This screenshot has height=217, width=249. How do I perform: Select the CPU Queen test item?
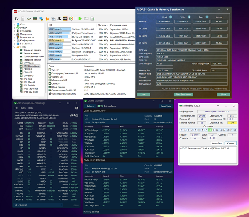[29, 63]
